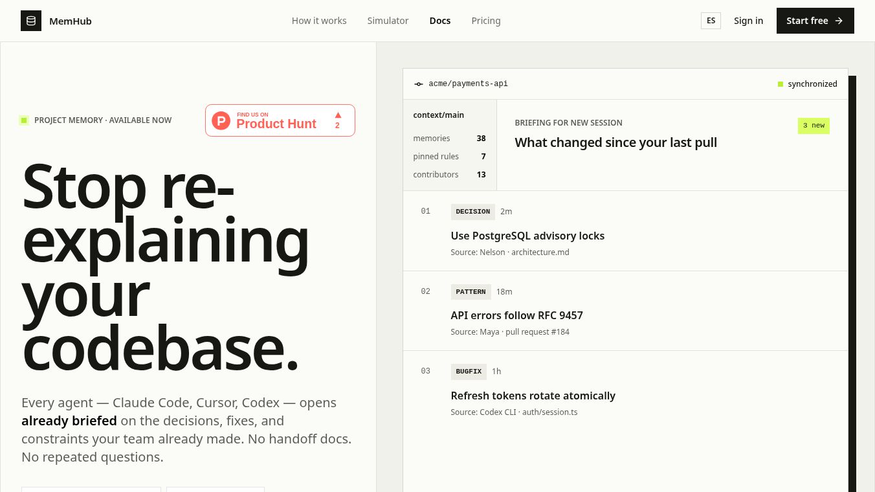Viewport: 875px width, 492px height.
Task: Select the context/main branch label
Action: click(439, 115)
